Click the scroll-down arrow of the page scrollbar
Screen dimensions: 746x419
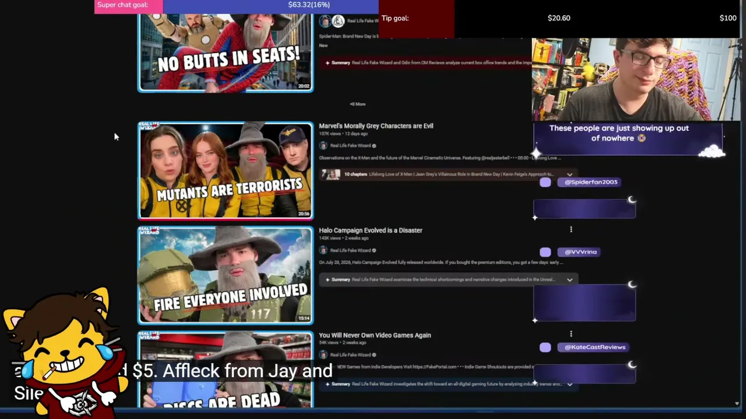[737, 403]
